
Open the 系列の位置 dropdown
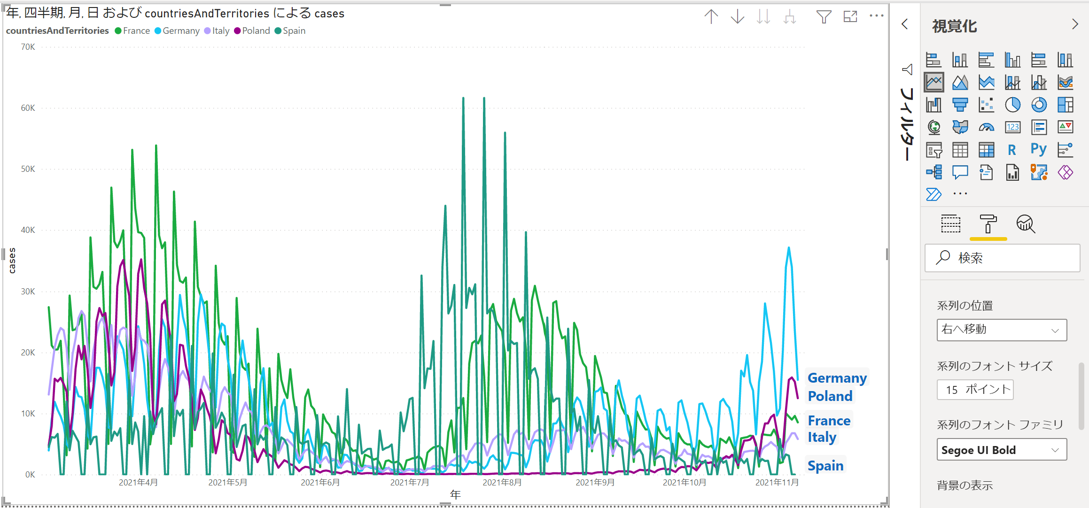coord(1001,330)
